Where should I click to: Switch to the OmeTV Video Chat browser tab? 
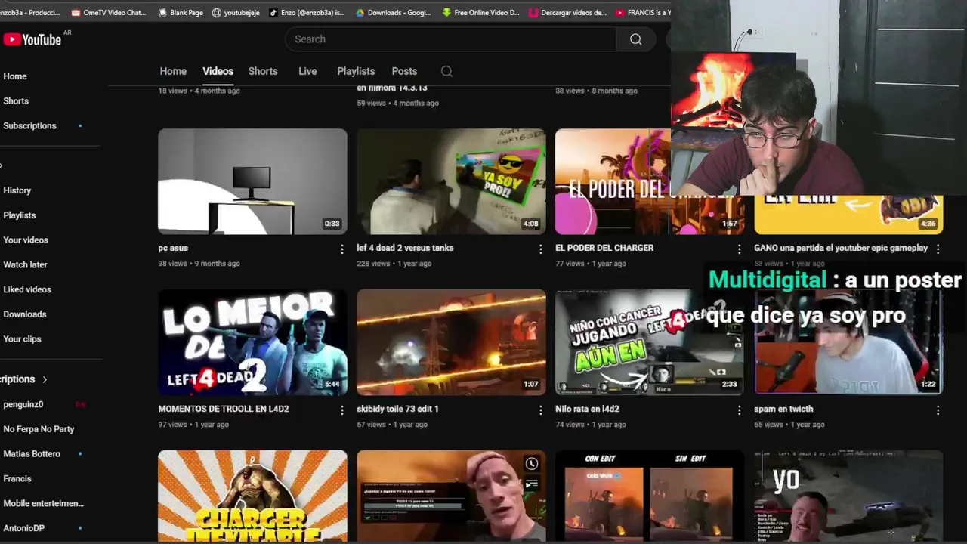(109, 12)
